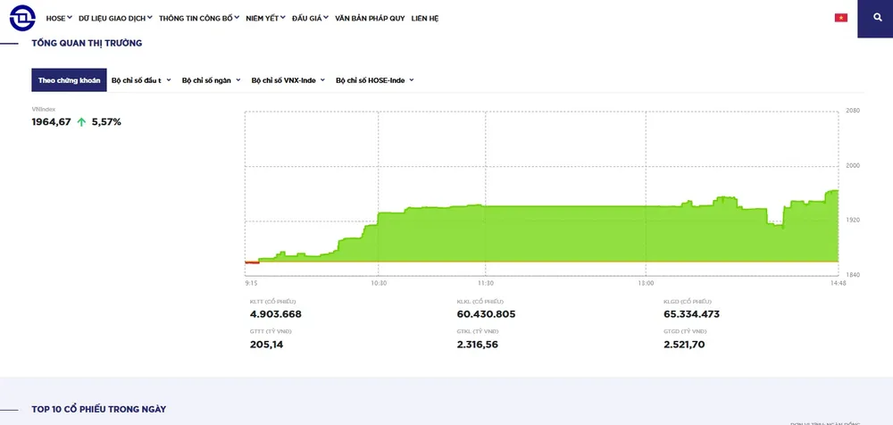Click the VNIndex value 1964,67

51,121
